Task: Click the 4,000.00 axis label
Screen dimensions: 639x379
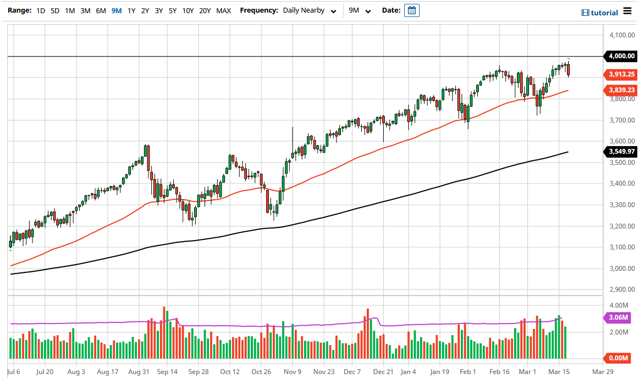Action: coord(622,56)
